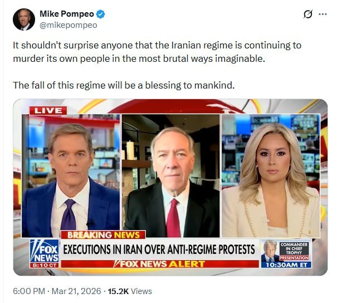Open the Mike Pompeo display name link
Screen dimensions: 337x303
(x=67, y=14)
